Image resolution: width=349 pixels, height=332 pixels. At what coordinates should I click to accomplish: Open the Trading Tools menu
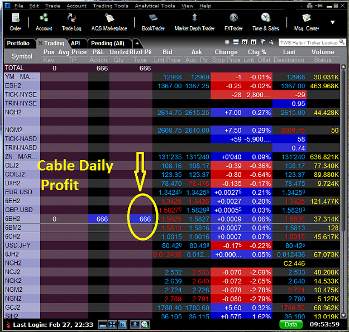tap(111, 6)
